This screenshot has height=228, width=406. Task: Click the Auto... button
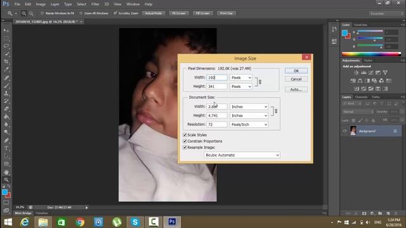(296, 89)
